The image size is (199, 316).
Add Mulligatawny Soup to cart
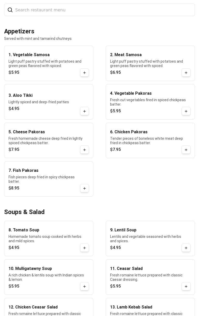point(85,286)
